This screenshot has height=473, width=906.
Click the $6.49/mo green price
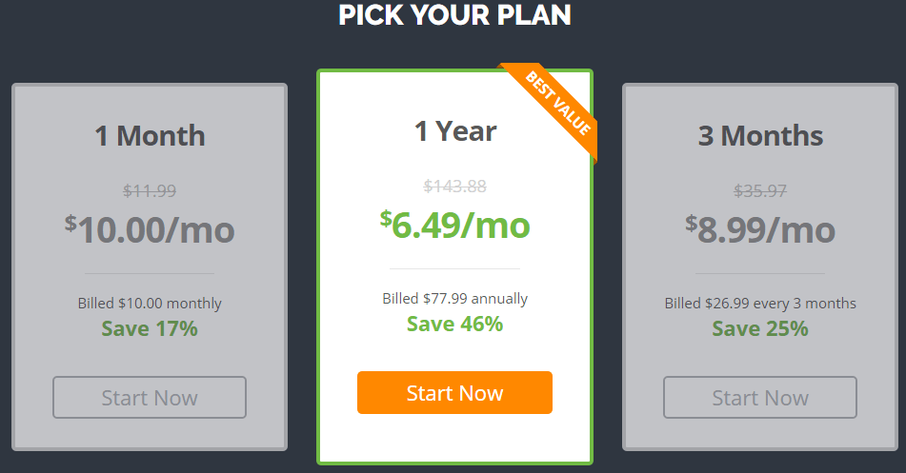coord(454,225)
